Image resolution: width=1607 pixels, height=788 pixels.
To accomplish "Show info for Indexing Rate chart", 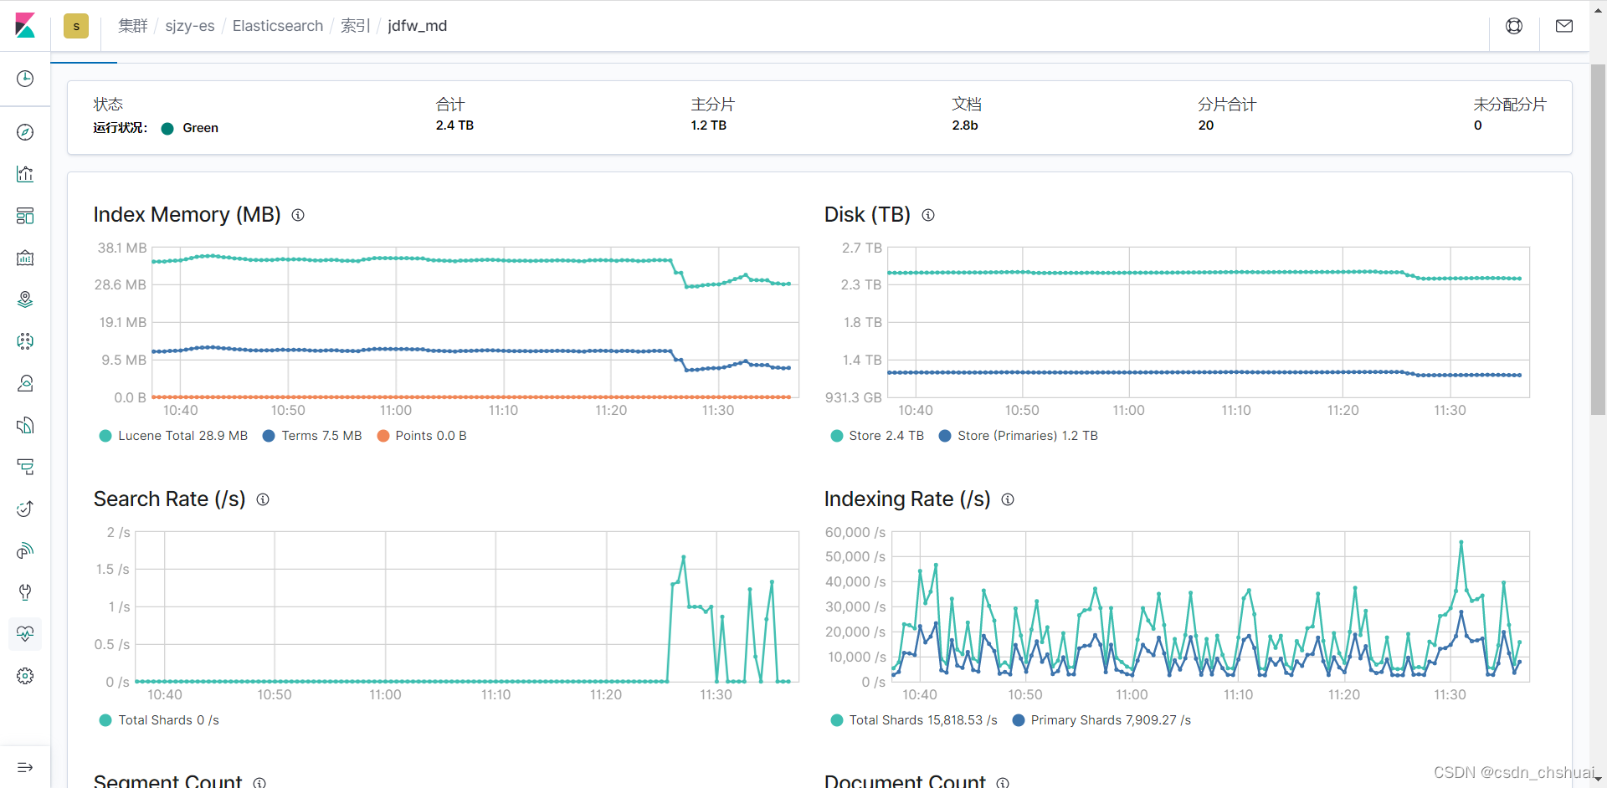I will tap(1008, 499).
